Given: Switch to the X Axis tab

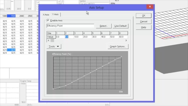Looking at the screenshot, I should point(46,15).
